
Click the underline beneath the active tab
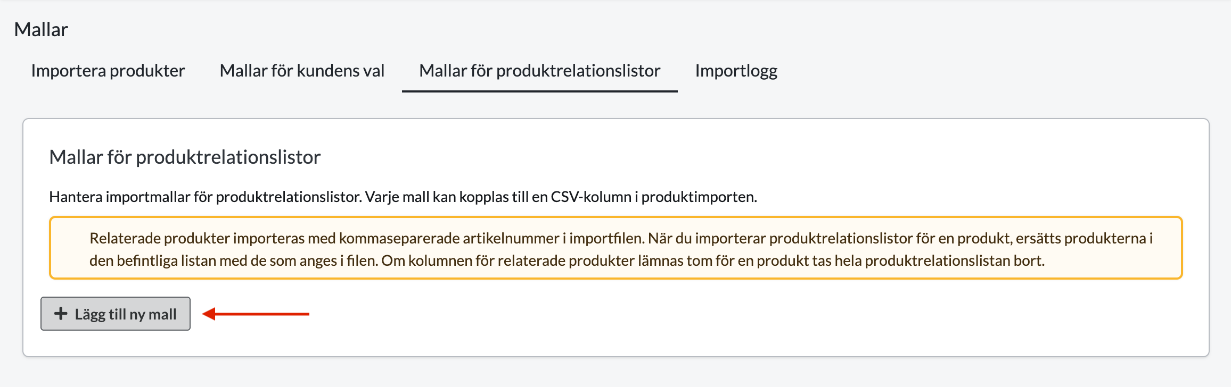pos(539,91)
